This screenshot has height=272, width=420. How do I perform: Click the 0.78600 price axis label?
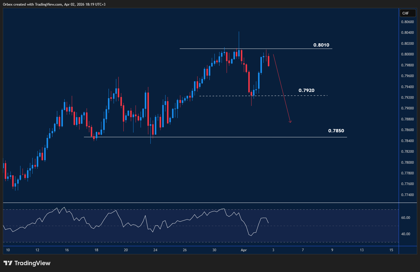pos(407,130)
